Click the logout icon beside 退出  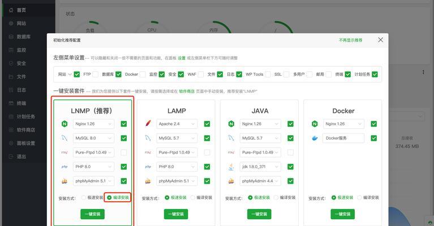[11, 157]
